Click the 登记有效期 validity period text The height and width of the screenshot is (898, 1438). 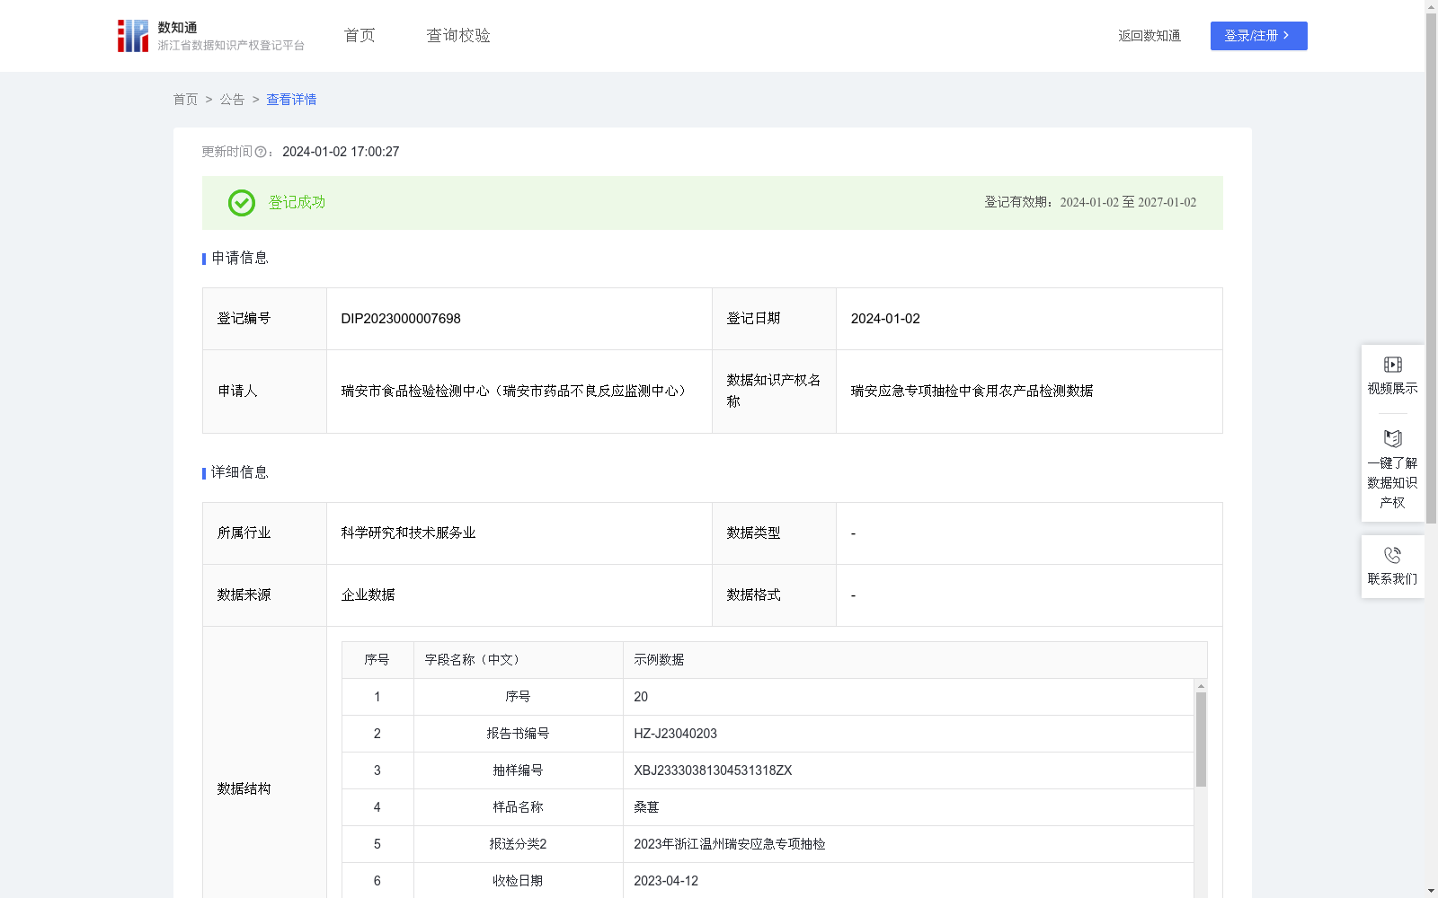tap(1090, 203)
